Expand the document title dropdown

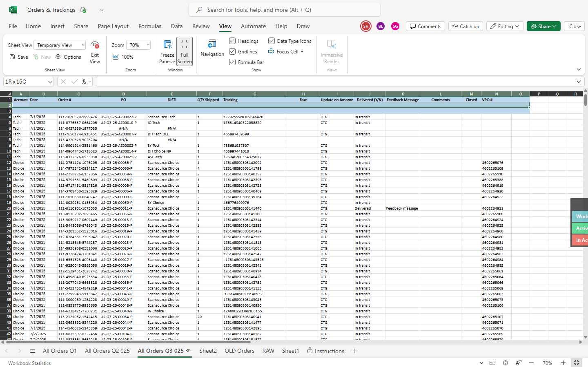coord(101,10)
